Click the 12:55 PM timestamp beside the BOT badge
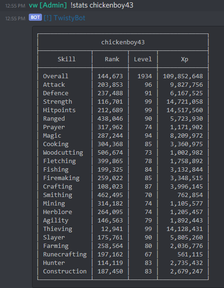The image size is (224, 288). coord(15,18)
